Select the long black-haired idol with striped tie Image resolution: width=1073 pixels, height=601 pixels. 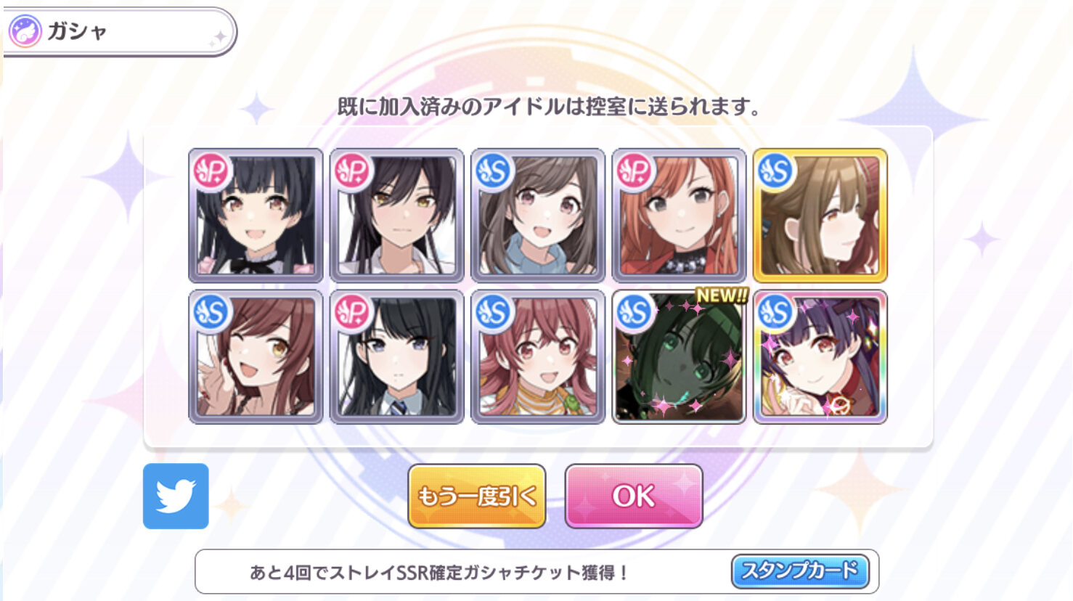point(396,357)
